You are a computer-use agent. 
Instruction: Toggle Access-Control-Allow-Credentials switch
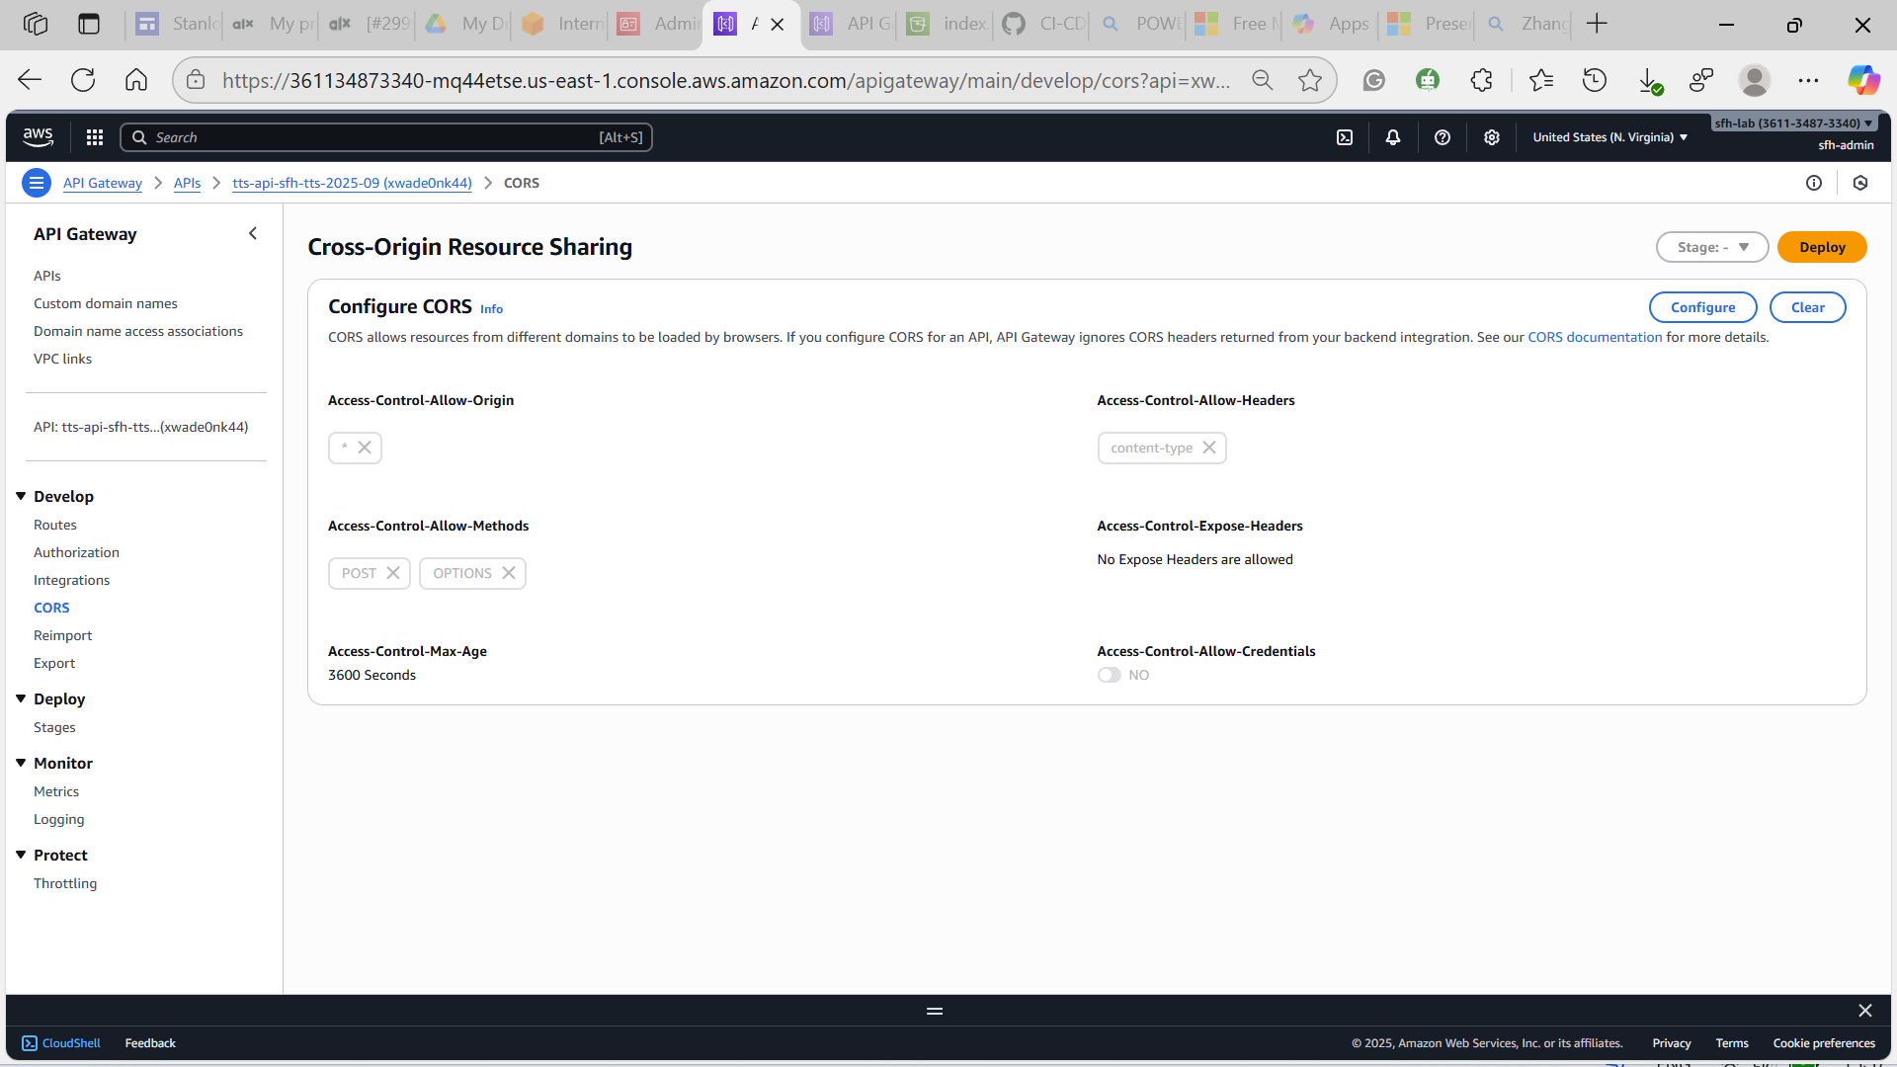pos(1110,675)
